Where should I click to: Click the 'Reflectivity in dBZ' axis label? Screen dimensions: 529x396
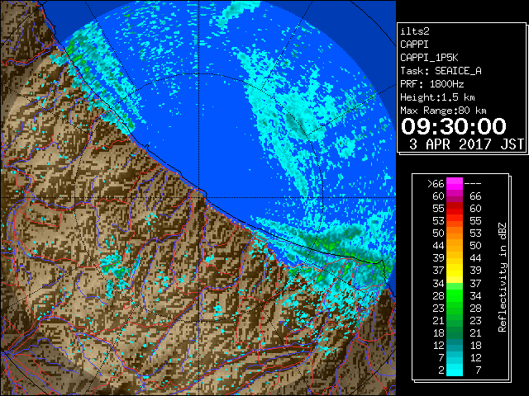(503, 277)
